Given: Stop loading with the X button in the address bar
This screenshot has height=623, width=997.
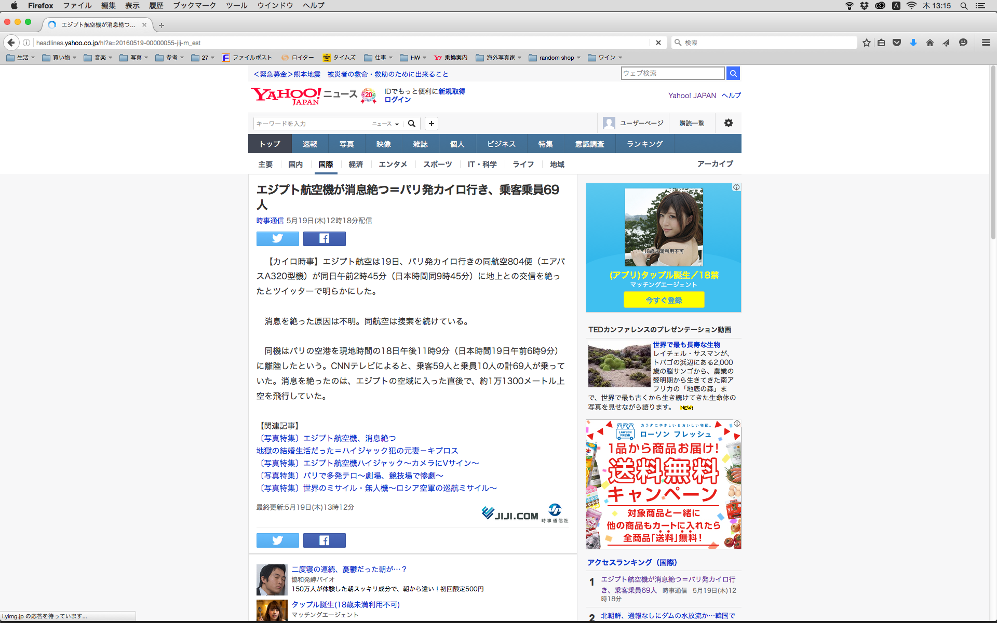Looking at the screenshot, I should 658,43.
